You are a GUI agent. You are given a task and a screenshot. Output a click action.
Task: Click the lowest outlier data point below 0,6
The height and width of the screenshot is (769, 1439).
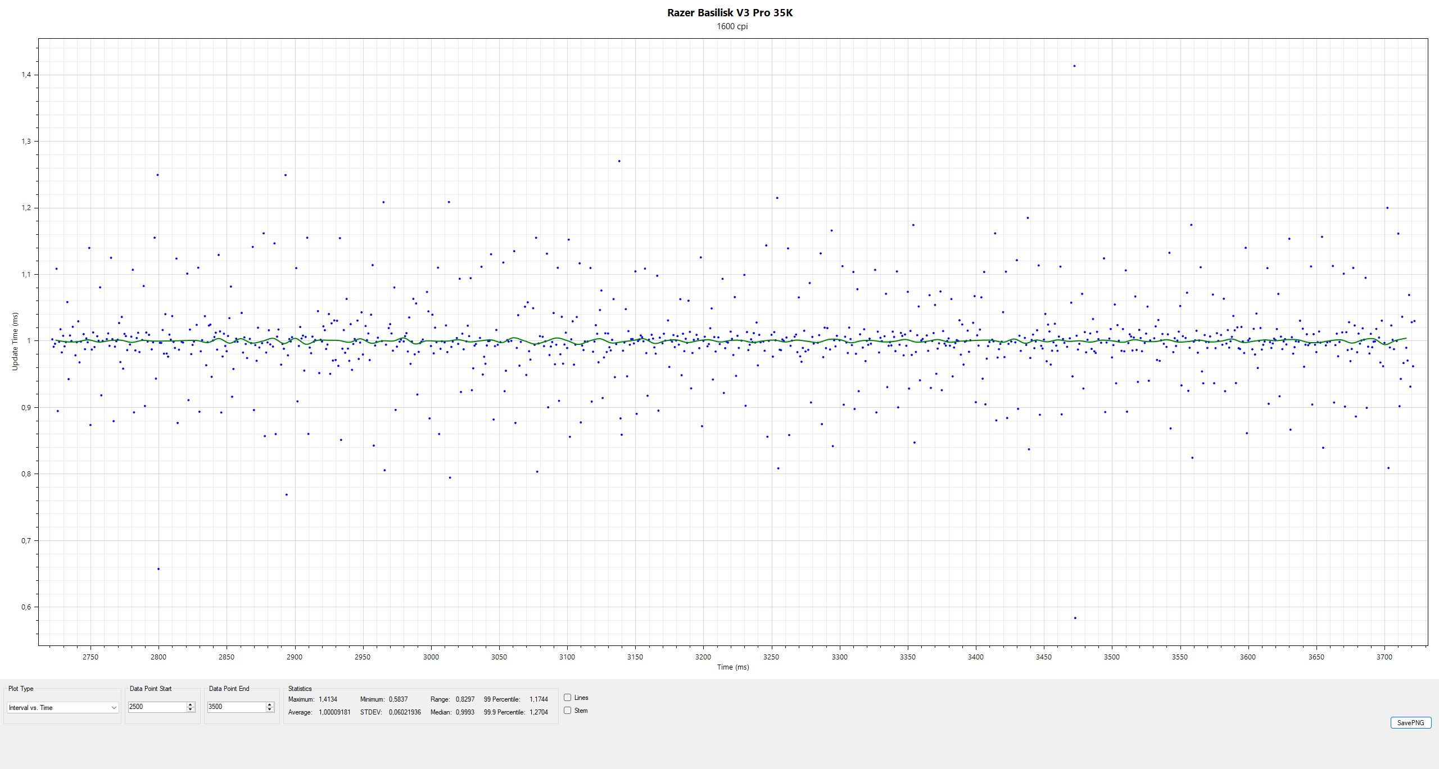tap(1075, 618)
